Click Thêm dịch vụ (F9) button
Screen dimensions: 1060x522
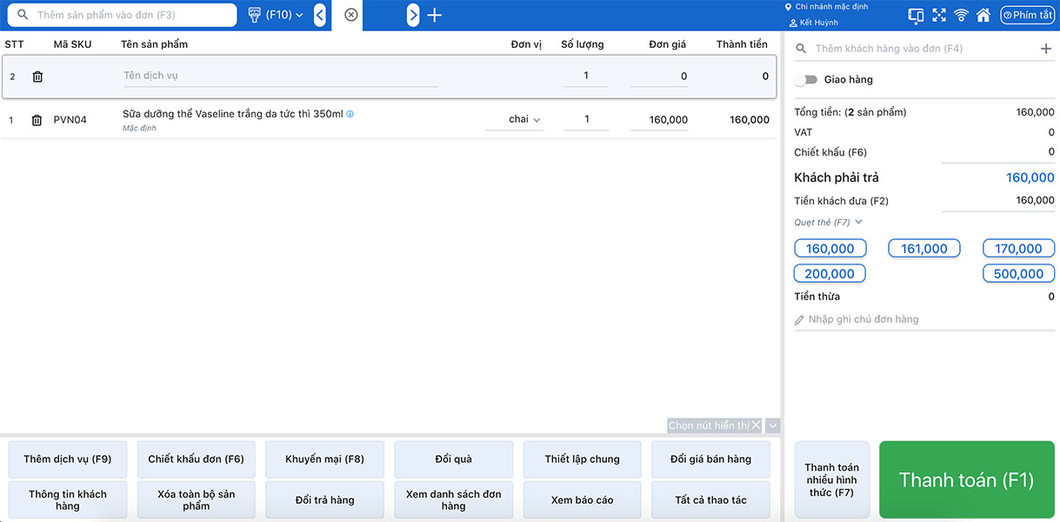pos(67,459)
